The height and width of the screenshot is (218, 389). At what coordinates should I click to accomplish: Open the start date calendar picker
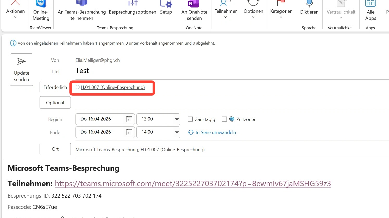(x=129, y=119)
